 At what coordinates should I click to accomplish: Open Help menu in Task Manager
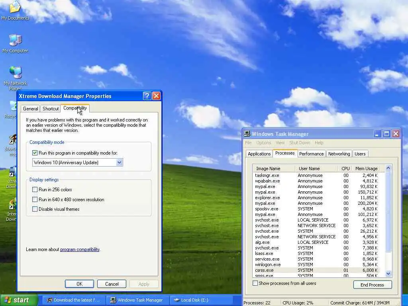(319, 143)
